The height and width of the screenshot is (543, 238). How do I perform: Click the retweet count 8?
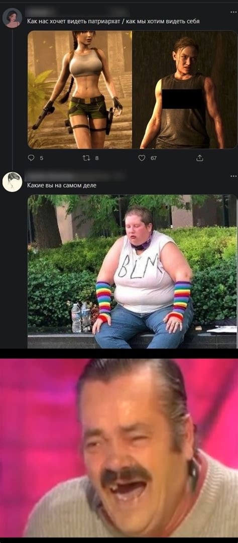click(x=97, y=158)
